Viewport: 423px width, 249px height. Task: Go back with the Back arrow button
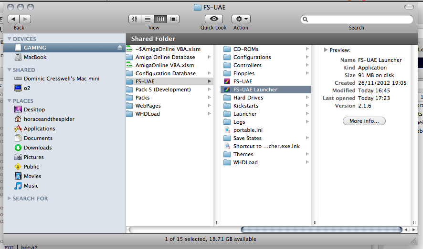click(x=13, y=19)
